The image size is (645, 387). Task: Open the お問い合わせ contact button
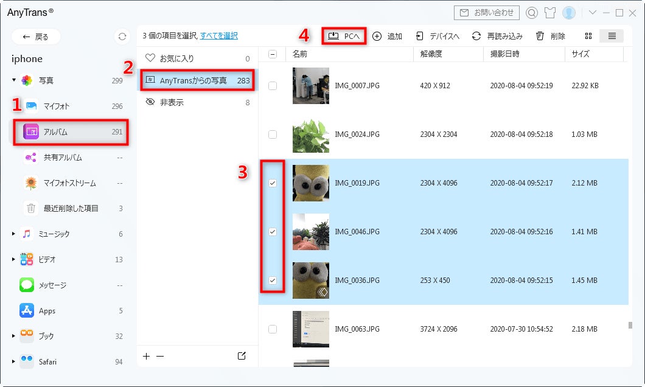(x=487, y=13)
